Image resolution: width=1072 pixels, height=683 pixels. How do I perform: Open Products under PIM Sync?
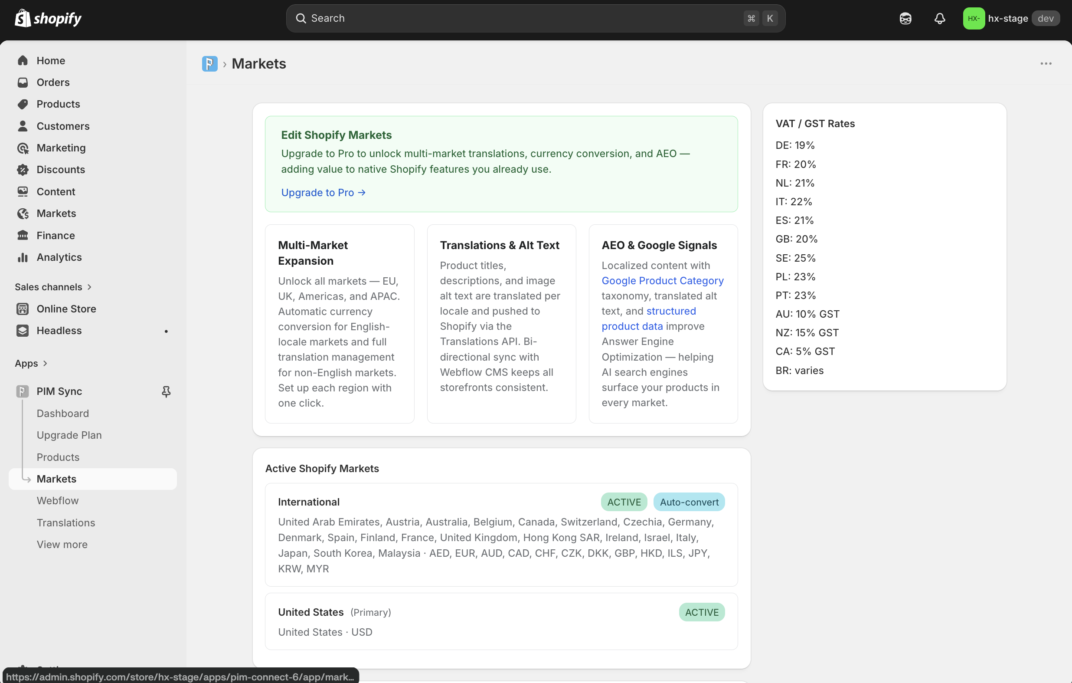coord(58,457)
